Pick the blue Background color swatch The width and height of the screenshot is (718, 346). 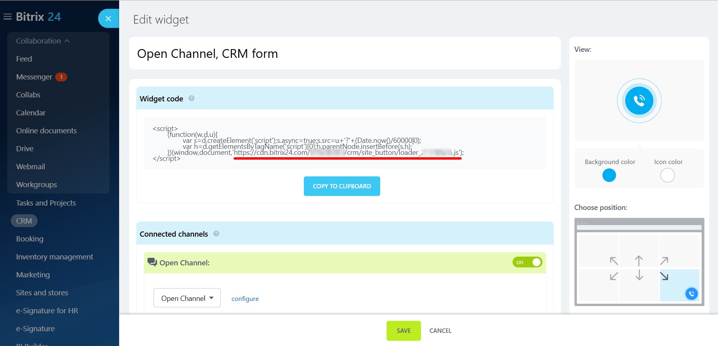[609, 175]
